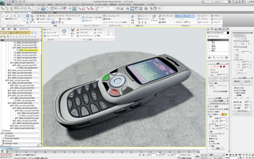
Task: Select E800_wire.apfplane#30 in the scene tree
Action: coord(28,50)
